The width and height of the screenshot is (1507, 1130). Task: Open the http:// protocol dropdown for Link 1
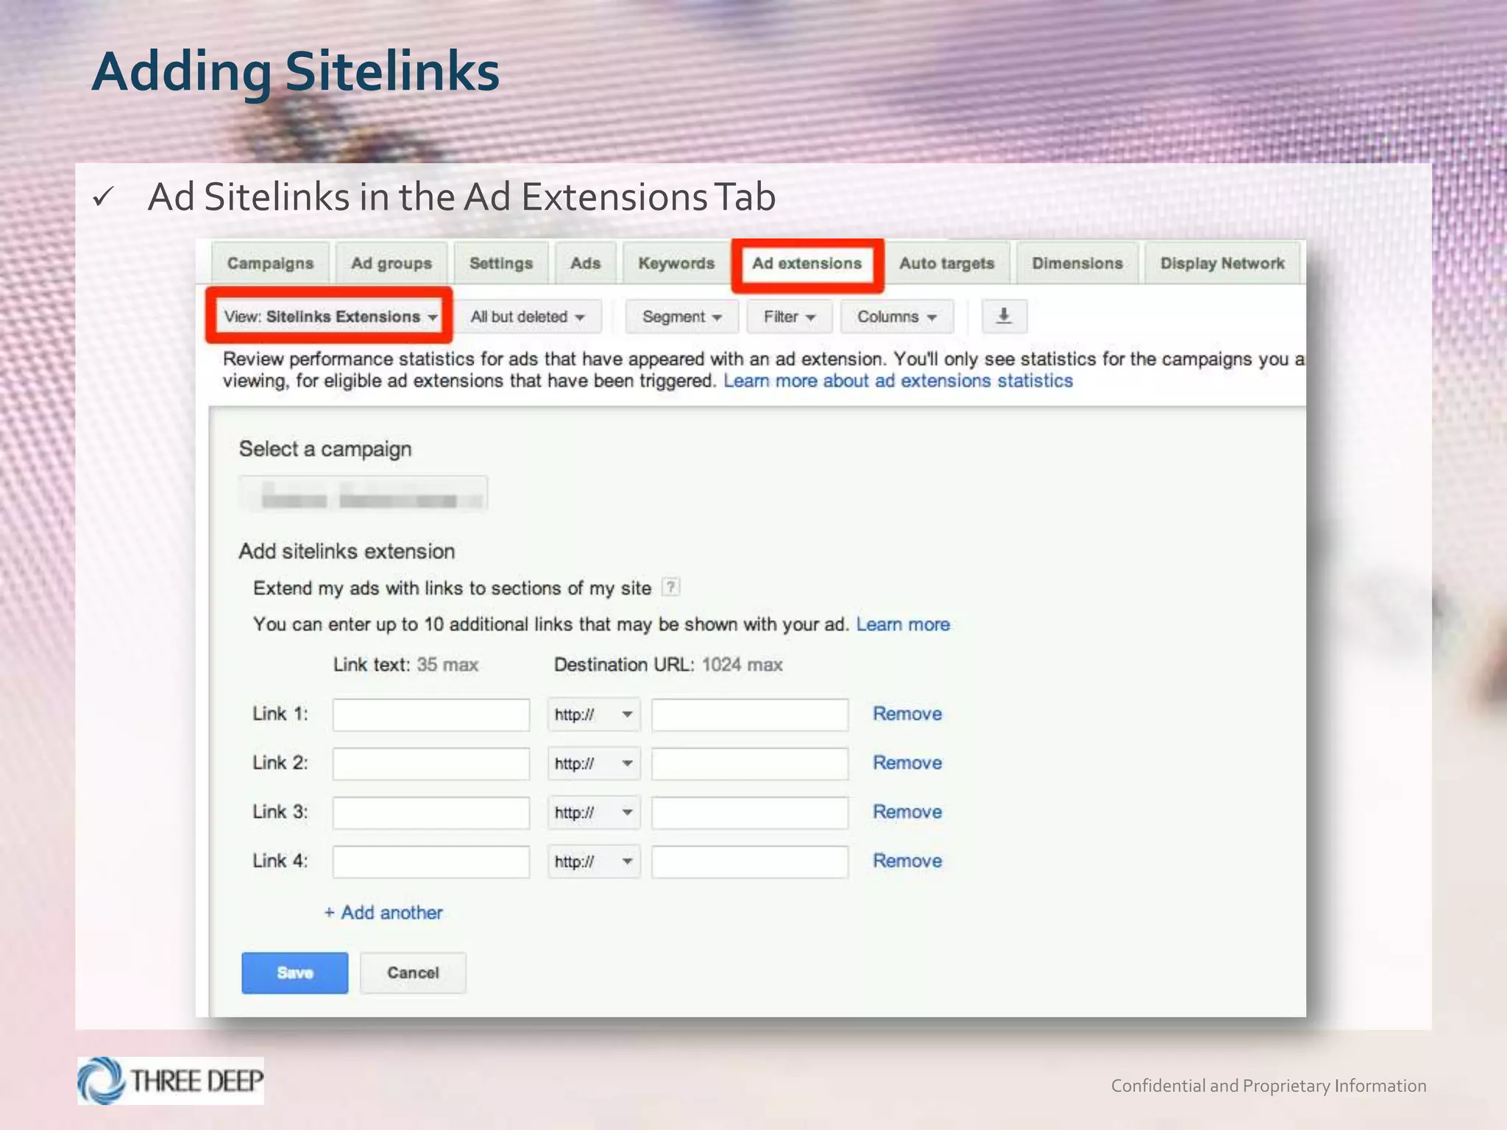coord(594,714)
